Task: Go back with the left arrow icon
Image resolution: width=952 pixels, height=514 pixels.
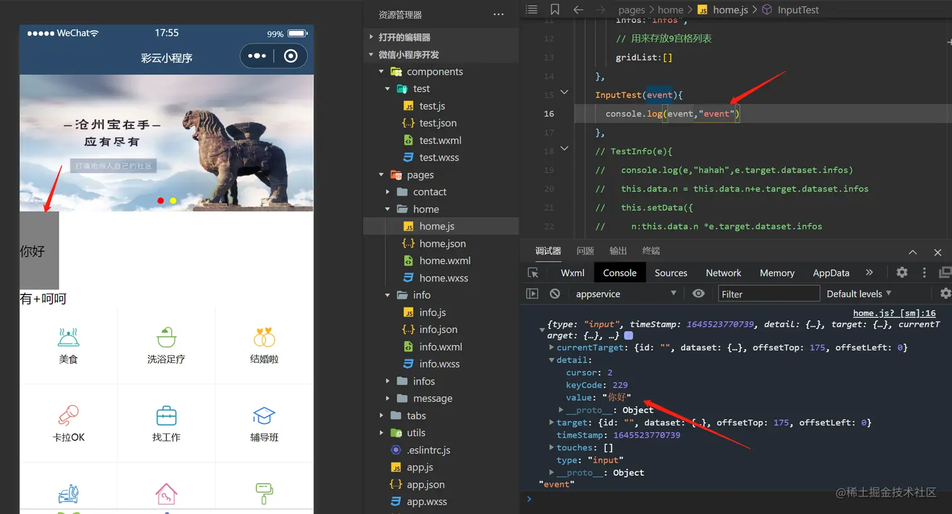Action: (578, 9)
